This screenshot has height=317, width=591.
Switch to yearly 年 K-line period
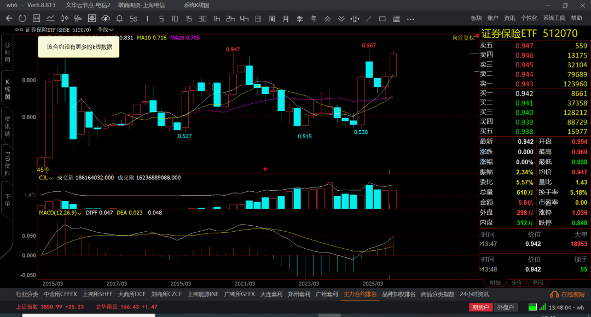pyautogui.click(x=314, y=19)
